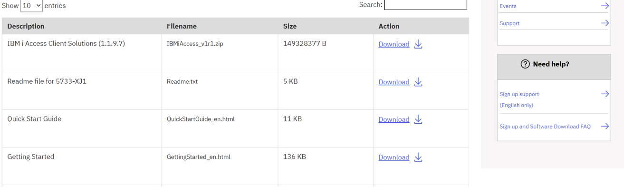Click the question mark Need help icon
Screen dimensions: 624x187
pyautogui.click(x=525, y=64)
